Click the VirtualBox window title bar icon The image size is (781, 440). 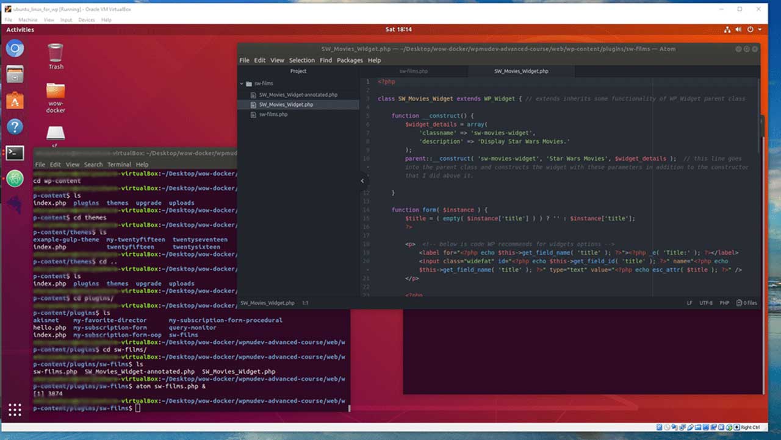[8, 9]
